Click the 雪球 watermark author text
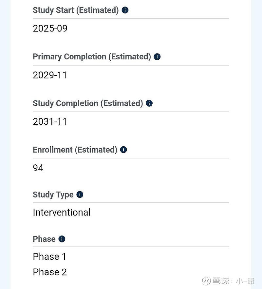262x289 pixels. click(x=234, y=281)
